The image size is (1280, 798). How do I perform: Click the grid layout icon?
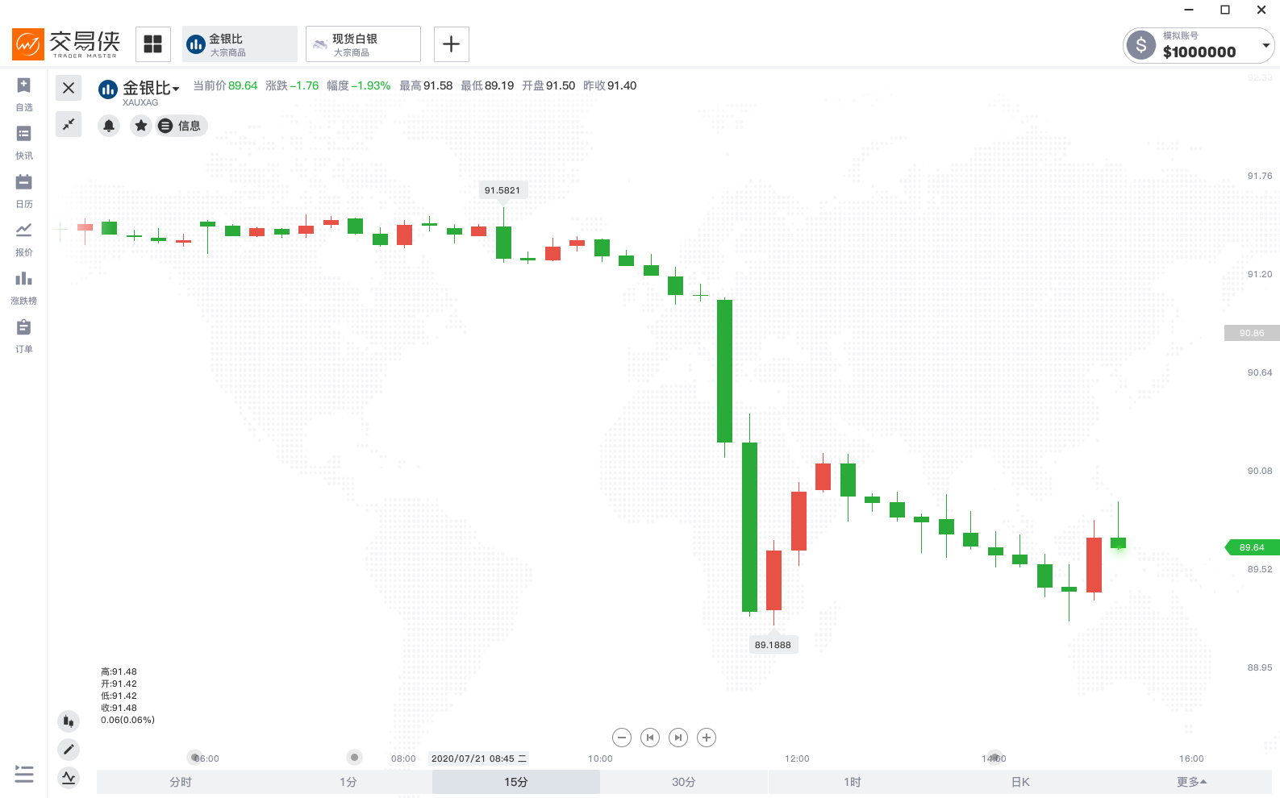coord(153,44)
